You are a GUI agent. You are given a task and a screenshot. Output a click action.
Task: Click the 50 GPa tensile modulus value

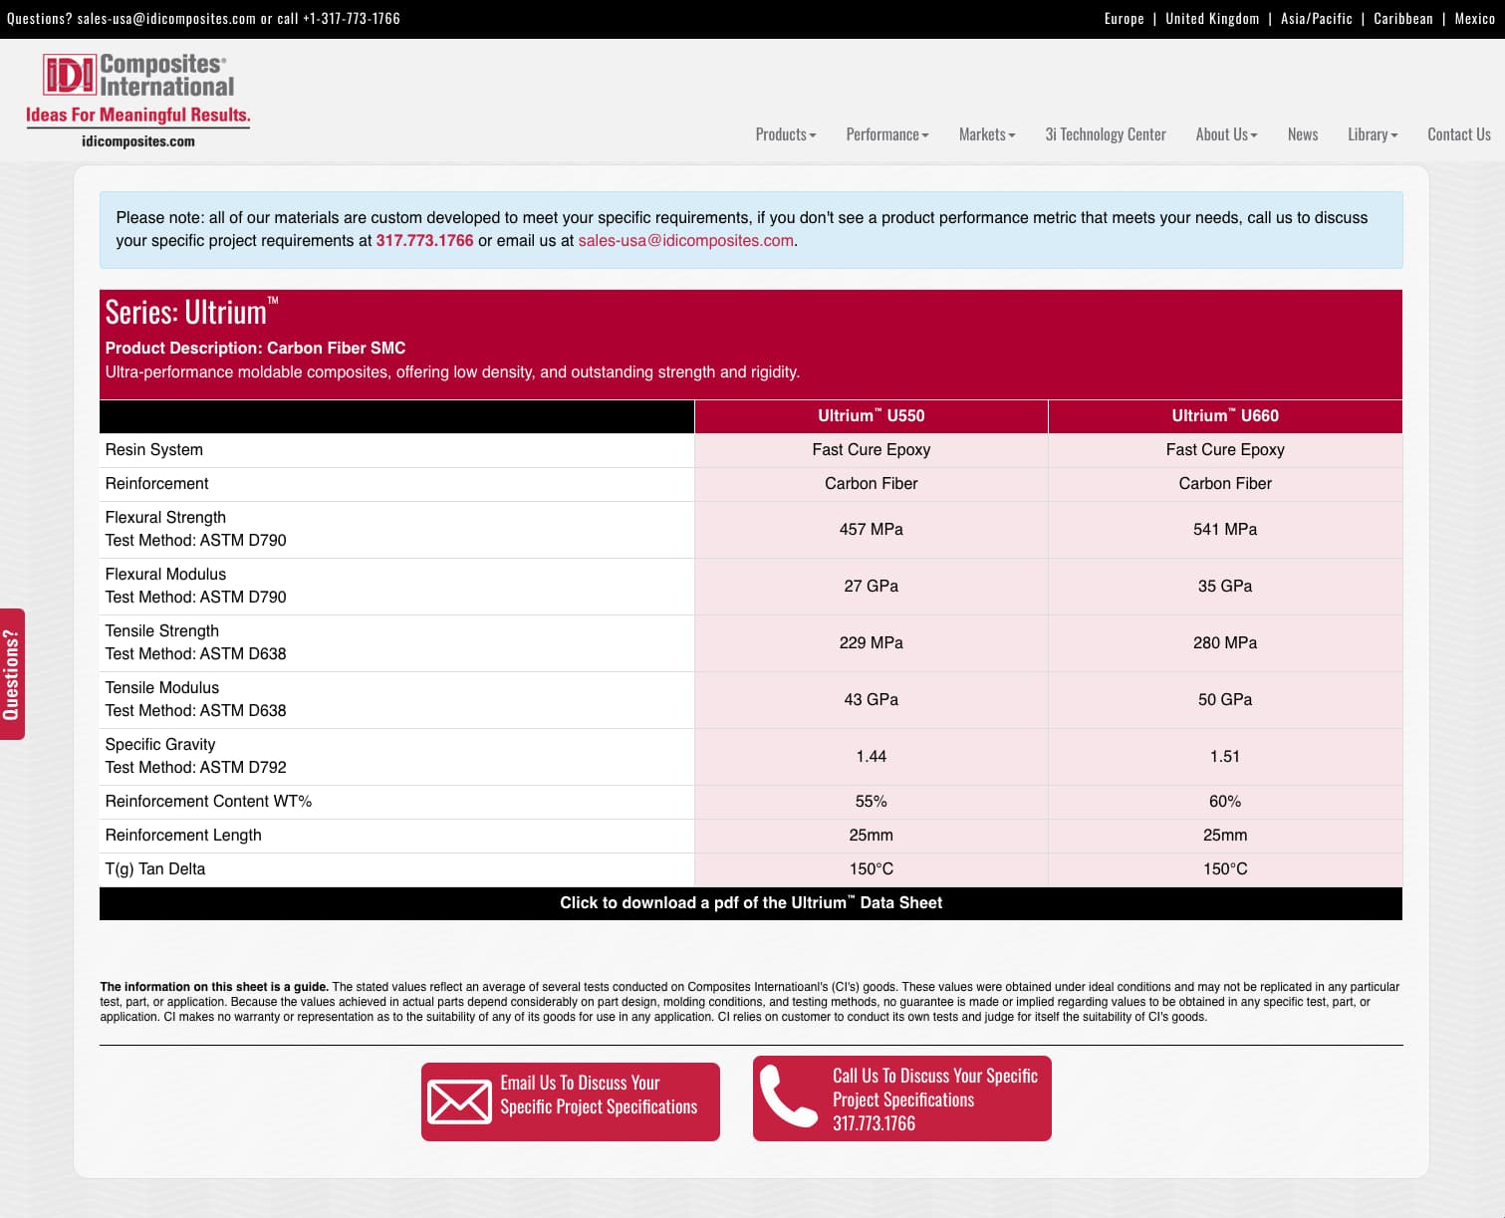click(1225, 700)
